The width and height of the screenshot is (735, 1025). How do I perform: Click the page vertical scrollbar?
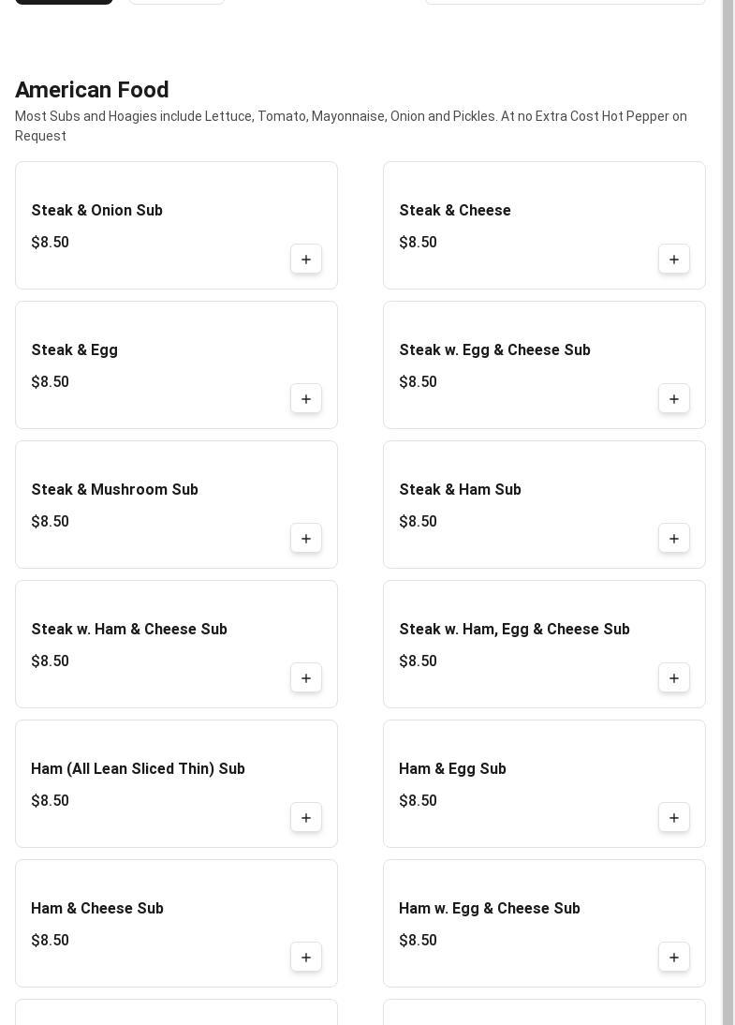728,512
